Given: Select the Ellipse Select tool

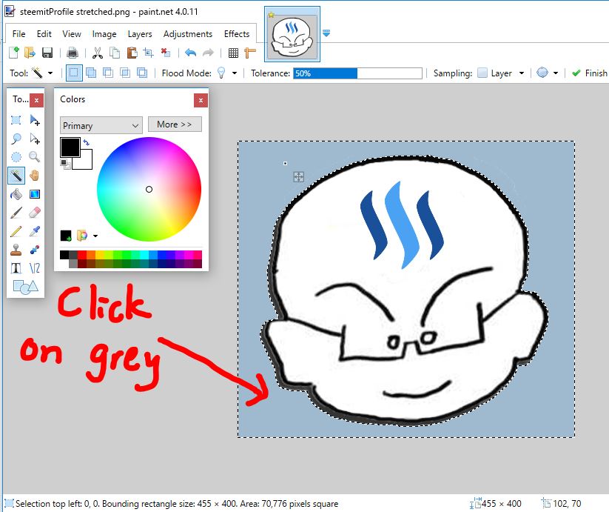Looking at the screenshot, I should (x=16, y=157).
